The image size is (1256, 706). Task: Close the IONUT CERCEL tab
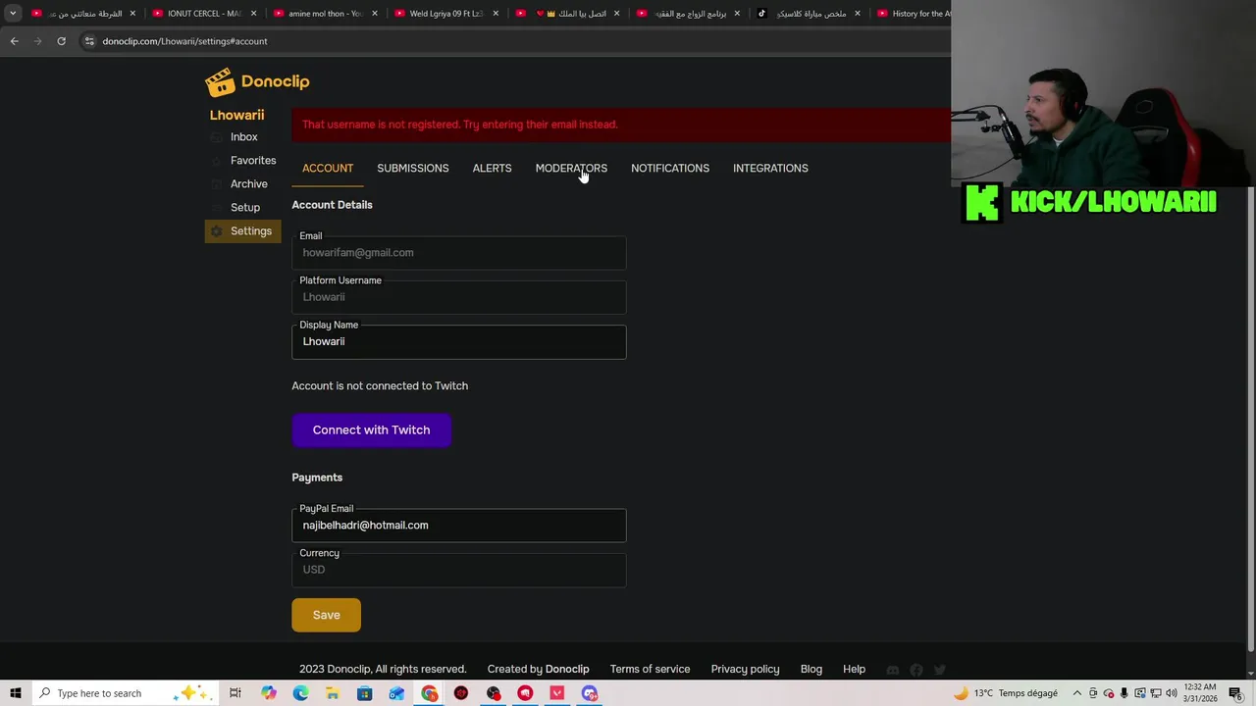tap(254, 14)
